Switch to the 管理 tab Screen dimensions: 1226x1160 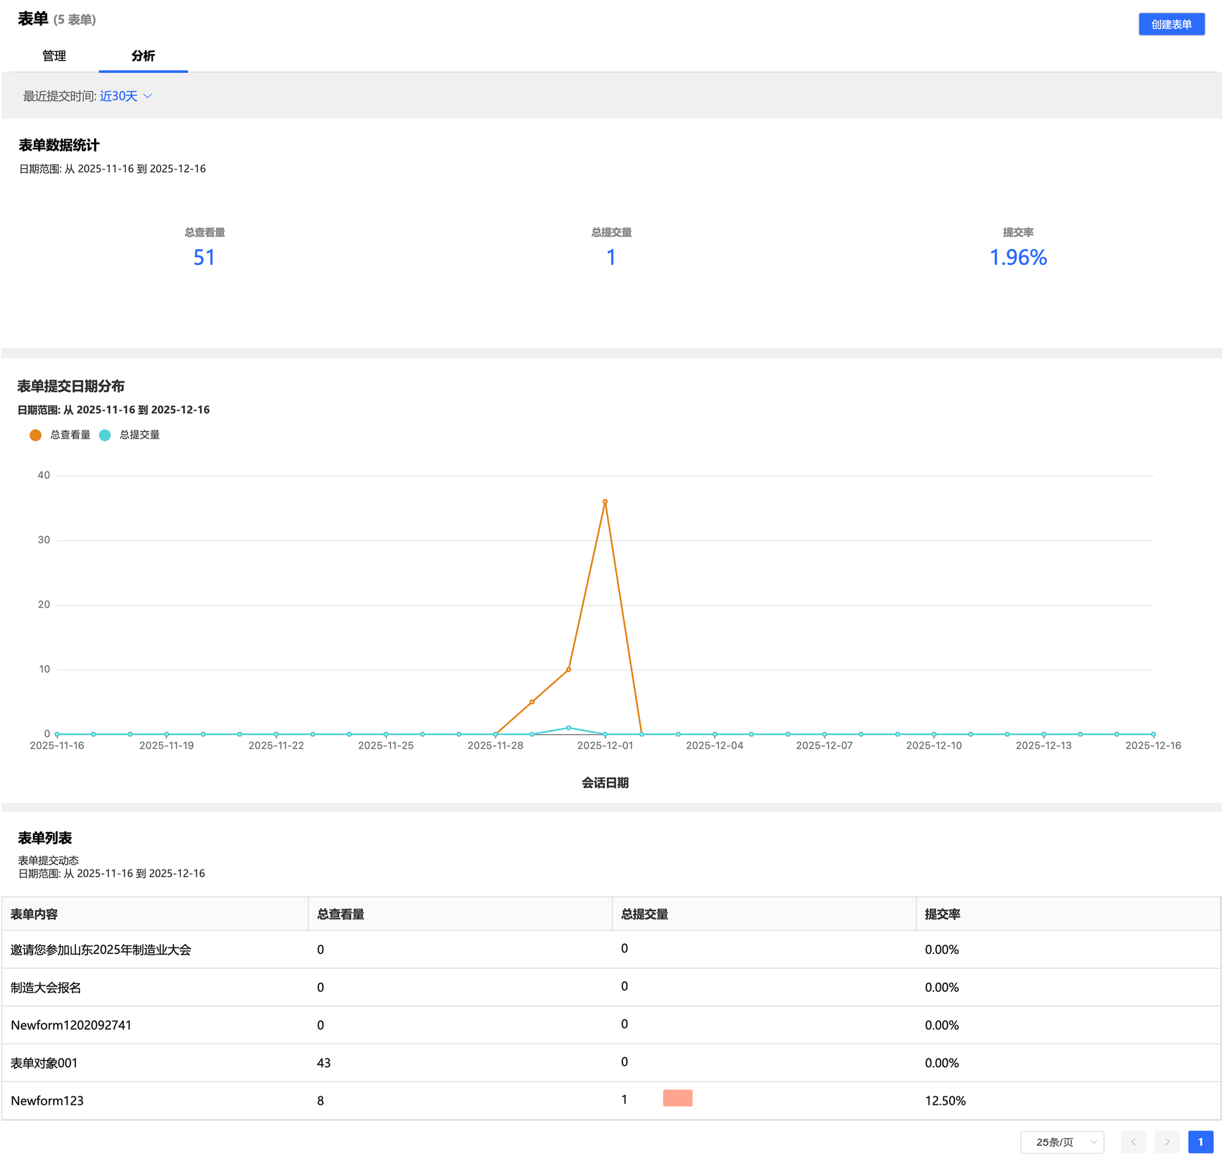point(54,56)
